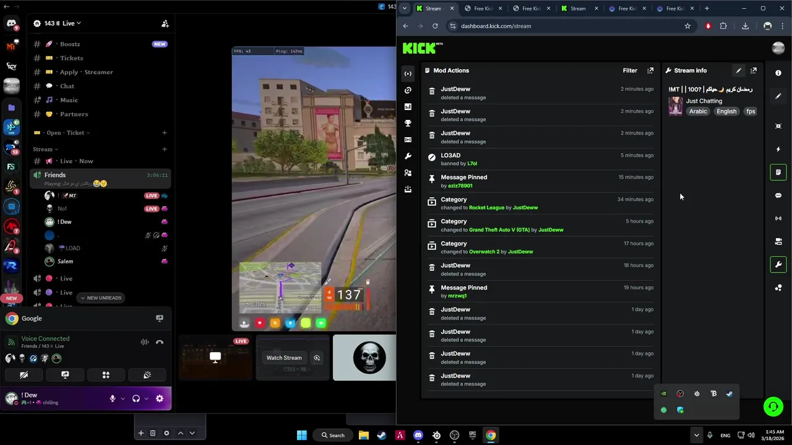Open the analytics chart icon in Kick sidebar

click(x=408, y=107)
